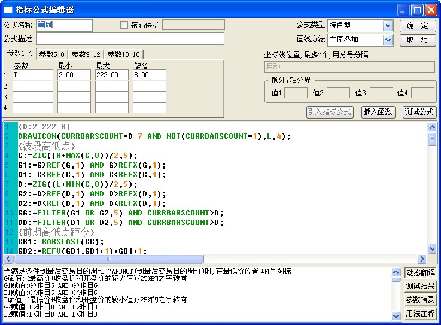Screen dimensions: 441x325
Task: Open the 参数精灵 button
Action: 420,300
